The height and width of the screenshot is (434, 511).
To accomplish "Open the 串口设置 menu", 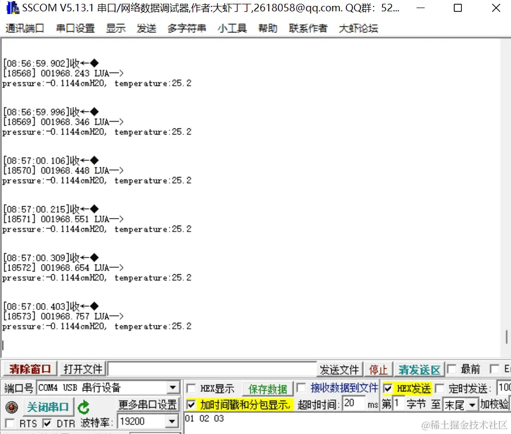I will coord(76,29).
